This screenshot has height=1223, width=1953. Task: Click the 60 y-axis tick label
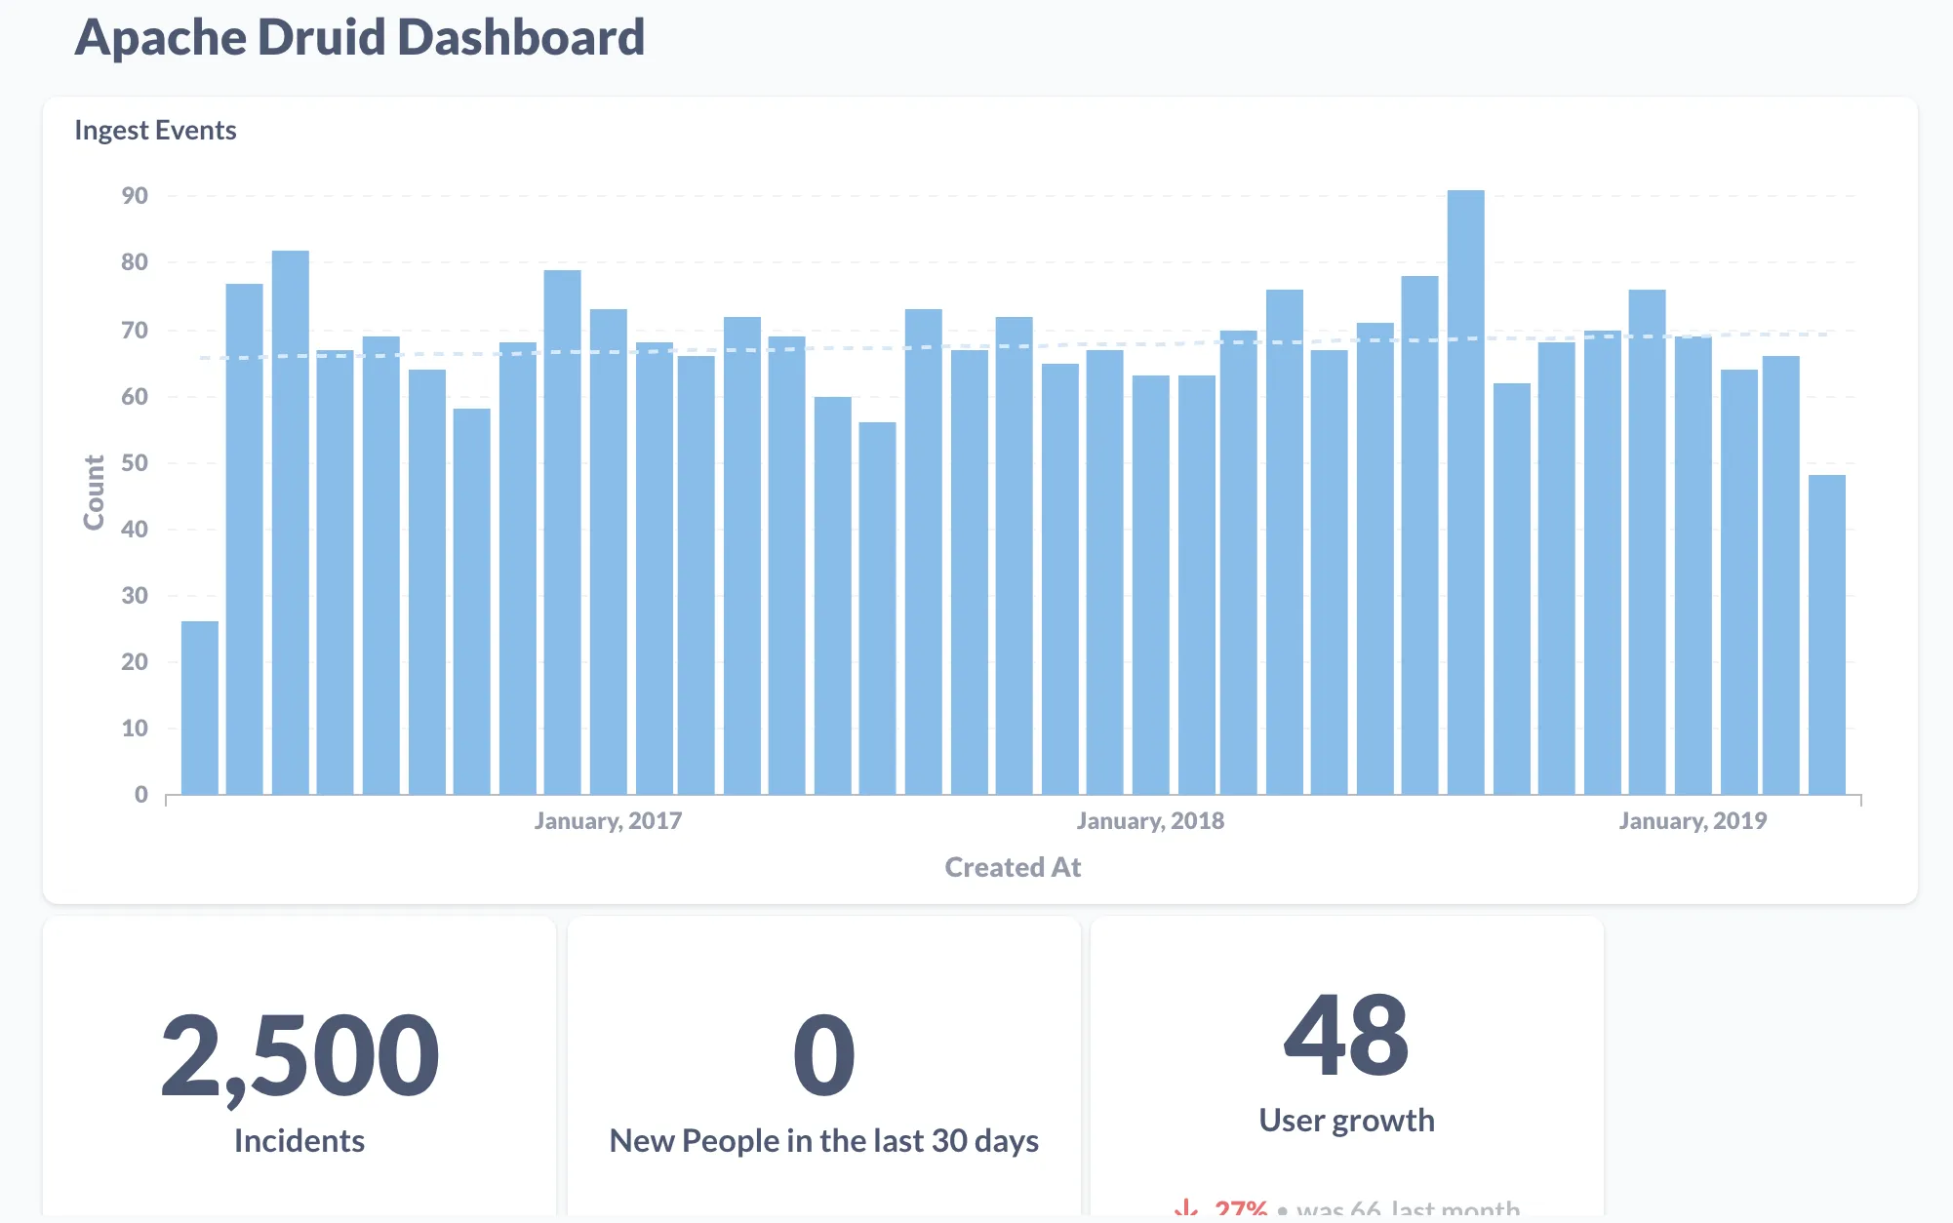point(135,397)
